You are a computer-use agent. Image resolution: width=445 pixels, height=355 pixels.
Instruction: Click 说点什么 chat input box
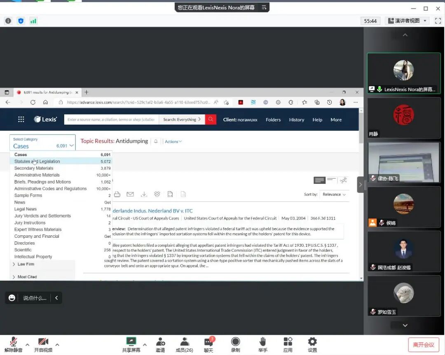[x=35, y=298]
